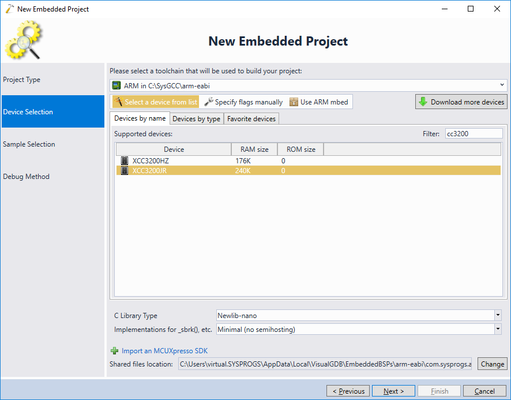Click the wrench icon for Specify flags manually
Screen dimensions: 511x400
pyautogui.click(x=209, y=102)
